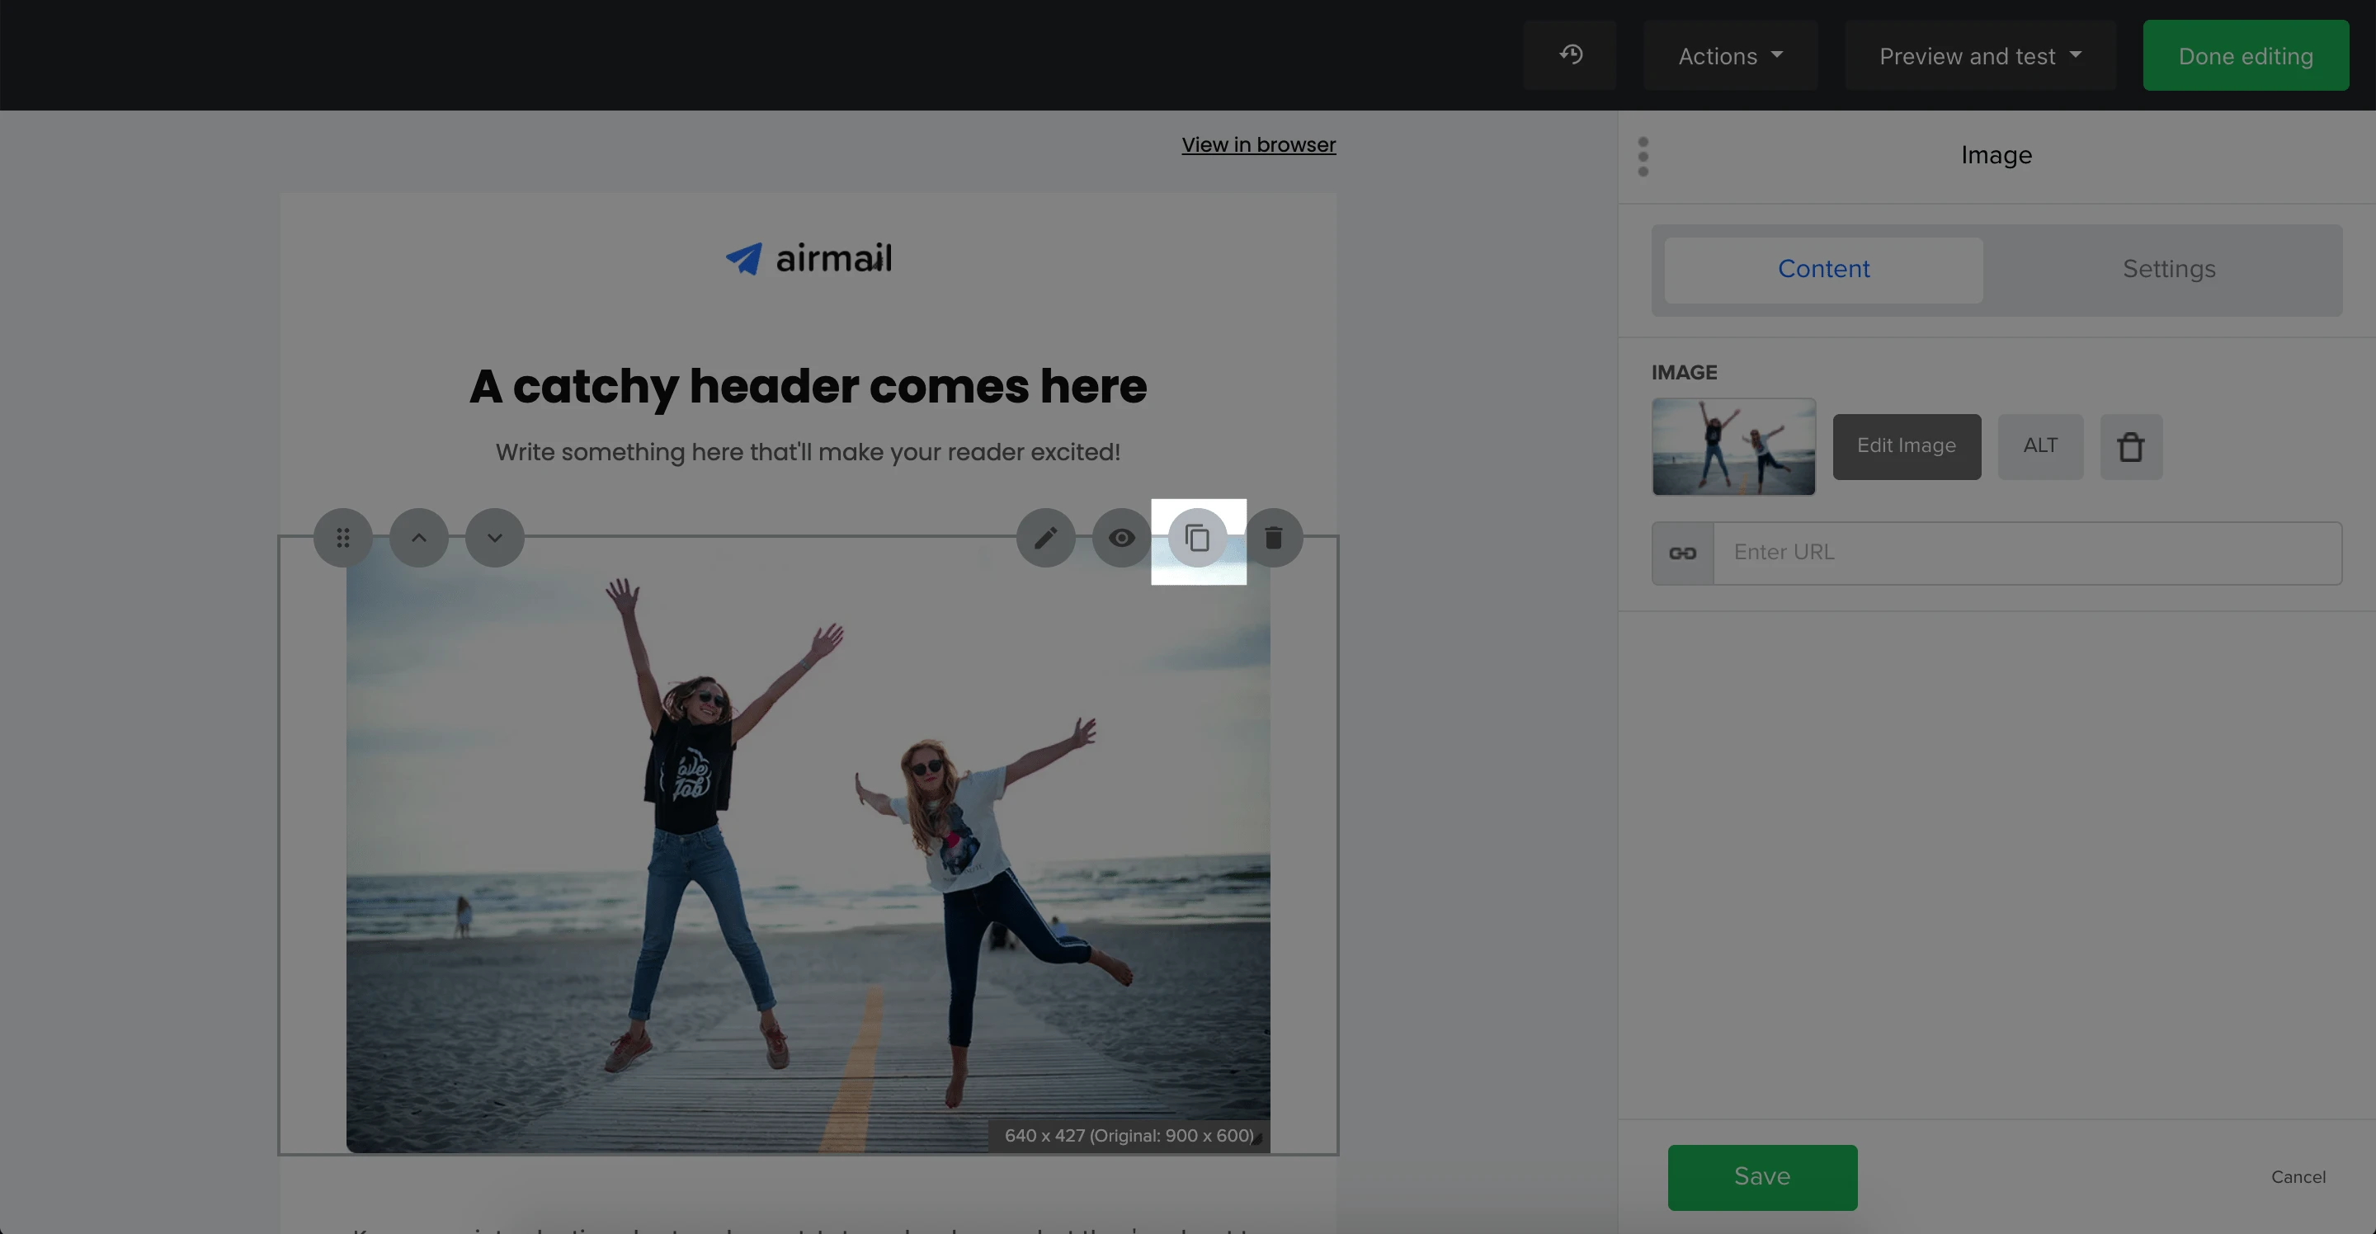Switch to the Settings tab

[2167, 269]
